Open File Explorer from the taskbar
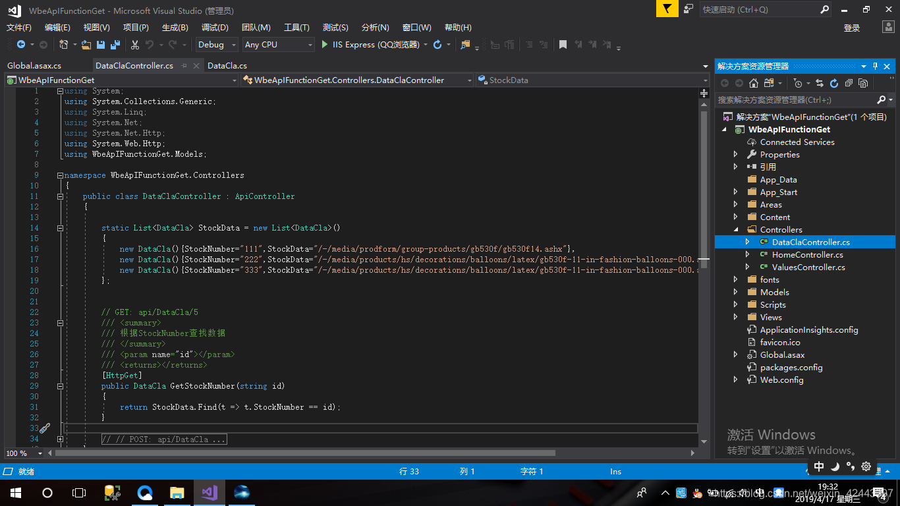The height and width of the screenshot is (506, 900). 177,492
